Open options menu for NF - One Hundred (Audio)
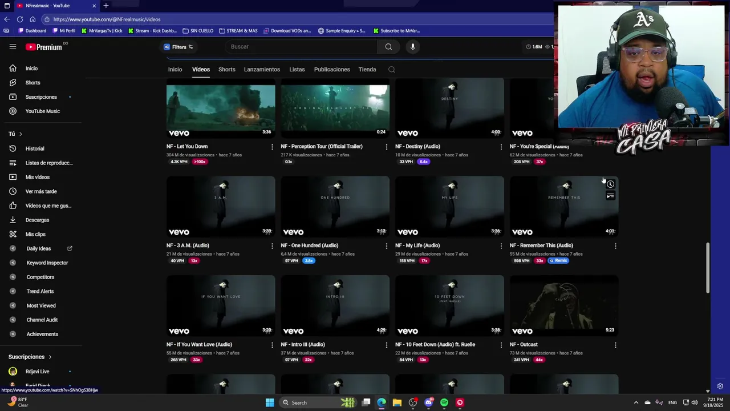The height and width of the screenshot is (411, 730). [x=387, y=246]
